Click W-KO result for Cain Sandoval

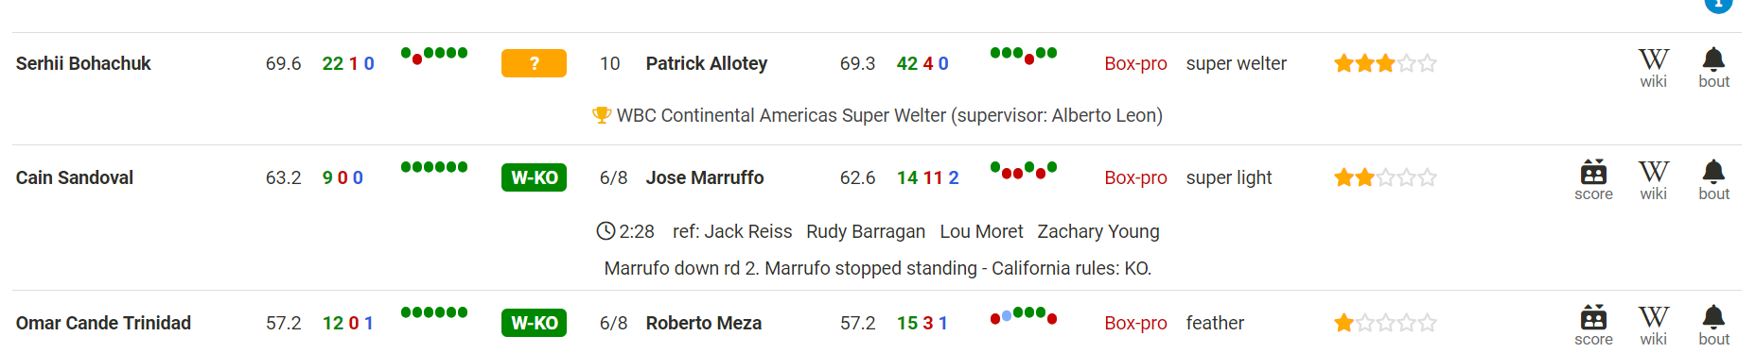click(x=534, y=177)
